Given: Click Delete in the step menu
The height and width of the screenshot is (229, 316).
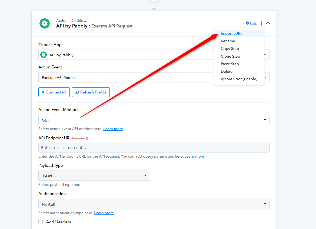Looking at the screenshot, I should click(x=239, y=71).
